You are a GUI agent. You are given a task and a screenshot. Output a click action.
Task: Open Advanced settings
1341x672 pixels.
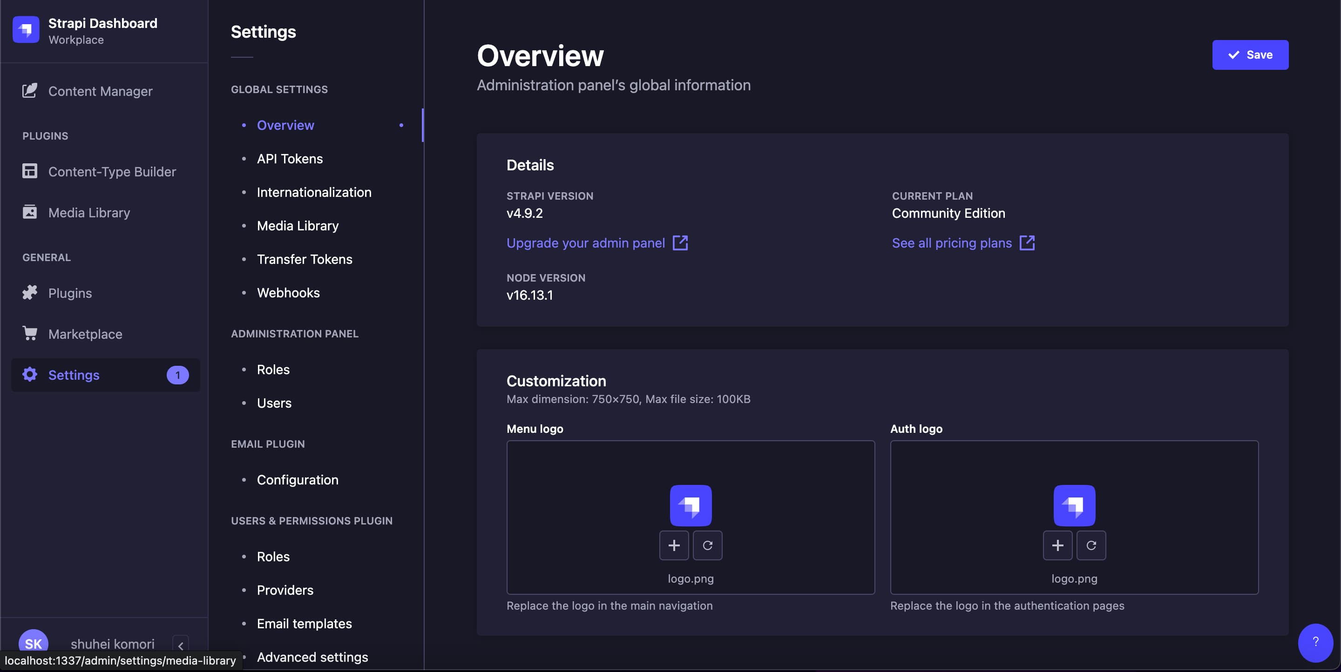point(312,657)
